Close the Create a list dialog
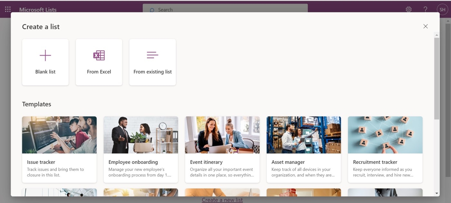 425,26
